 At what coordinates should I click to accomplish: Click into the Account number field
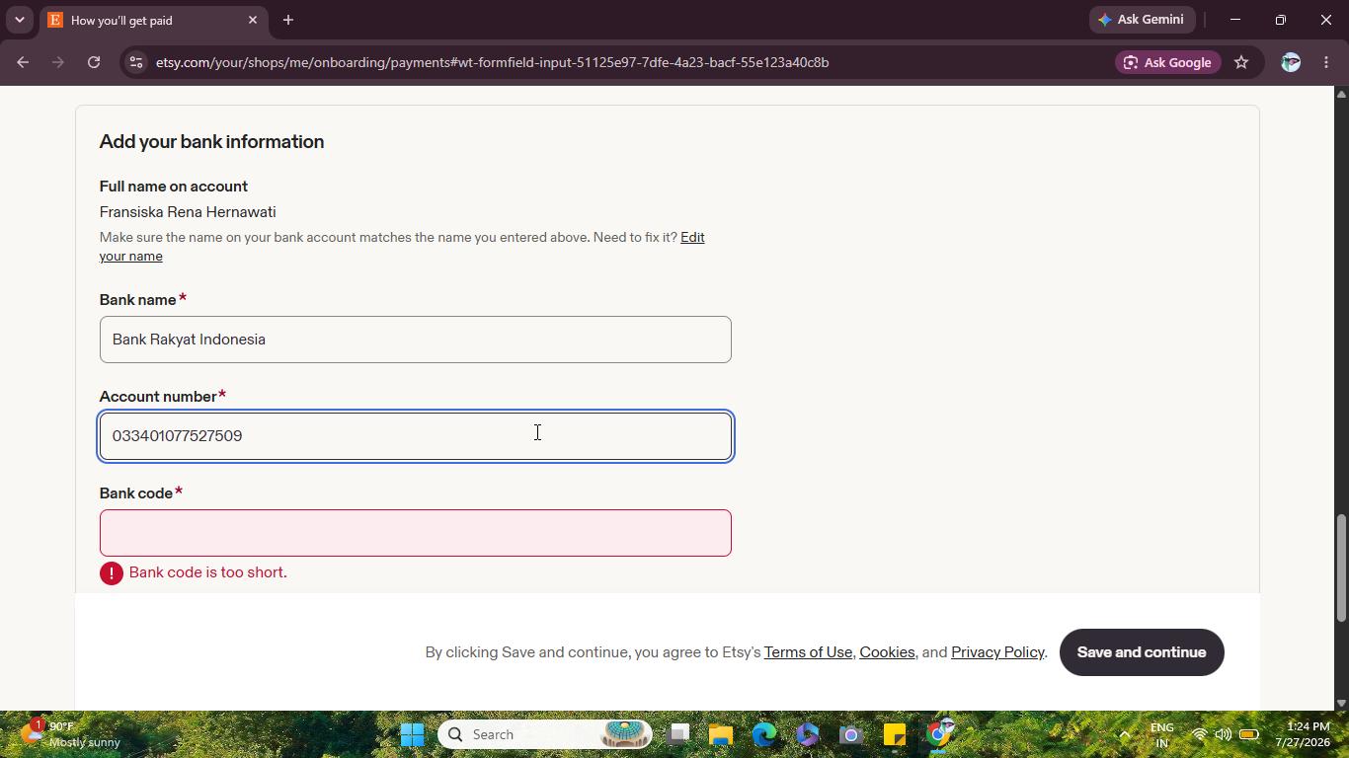(416, 436)
